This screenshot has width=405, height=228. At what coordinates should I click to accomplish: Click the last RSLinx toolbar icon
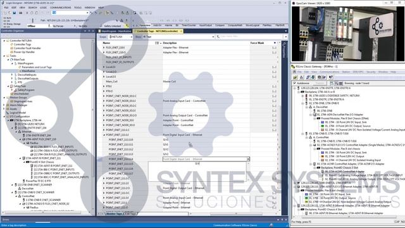331,77
